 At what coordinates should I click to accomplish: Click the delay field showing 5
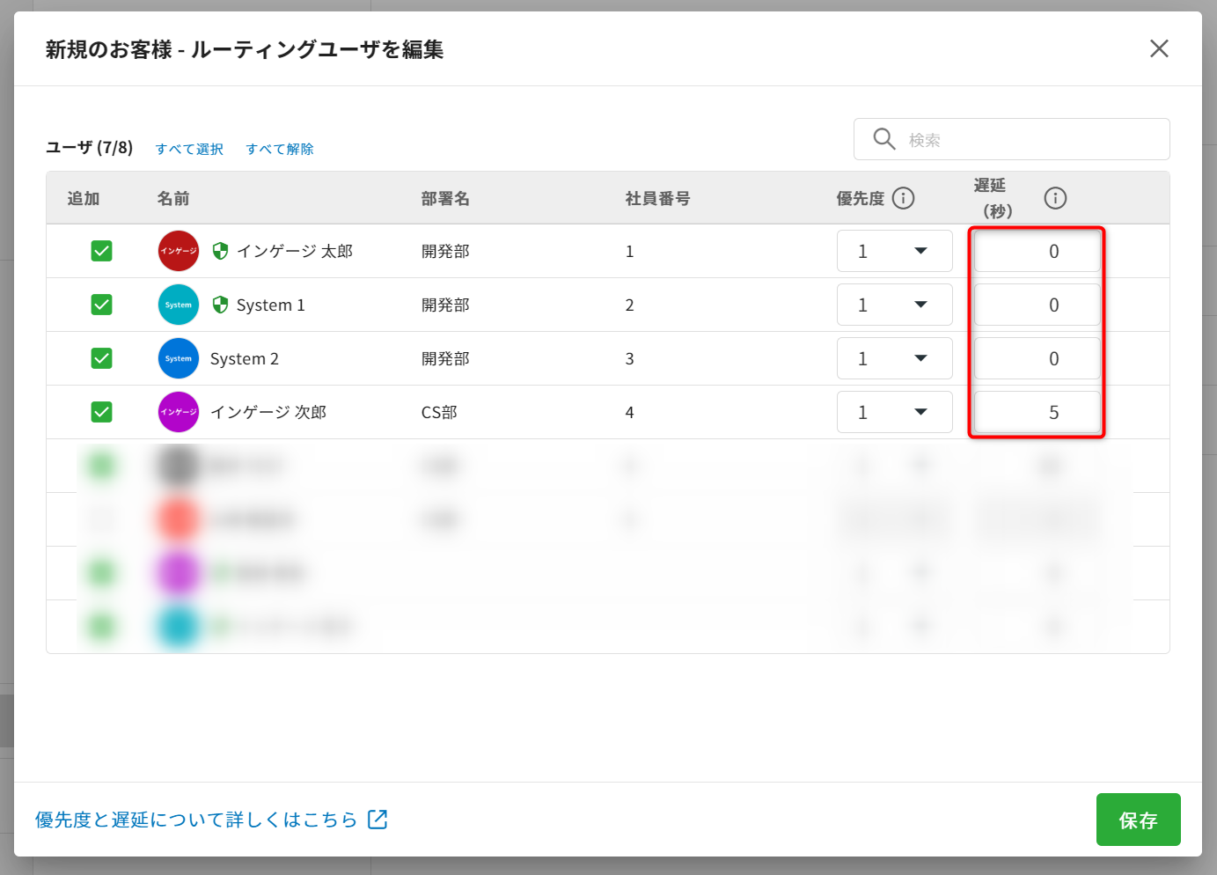pos(1037,412)
